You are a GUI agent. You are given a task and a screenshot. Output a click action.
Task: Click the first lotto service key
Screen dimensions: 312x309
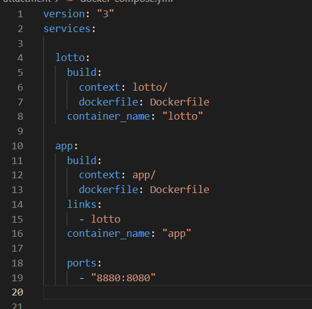click(70, 57)
